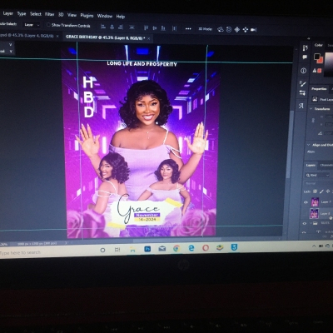Click the more options ellipsis in options bar
The image size is (333, 333).
pyautogui.click(x=188, y=28)
